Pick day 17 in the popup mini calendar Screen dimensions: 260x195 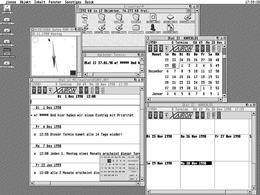(116, 168)
